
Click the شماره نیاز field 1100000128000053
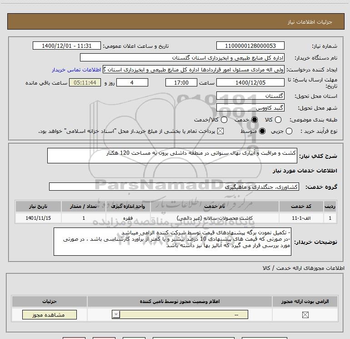(250, 46)
